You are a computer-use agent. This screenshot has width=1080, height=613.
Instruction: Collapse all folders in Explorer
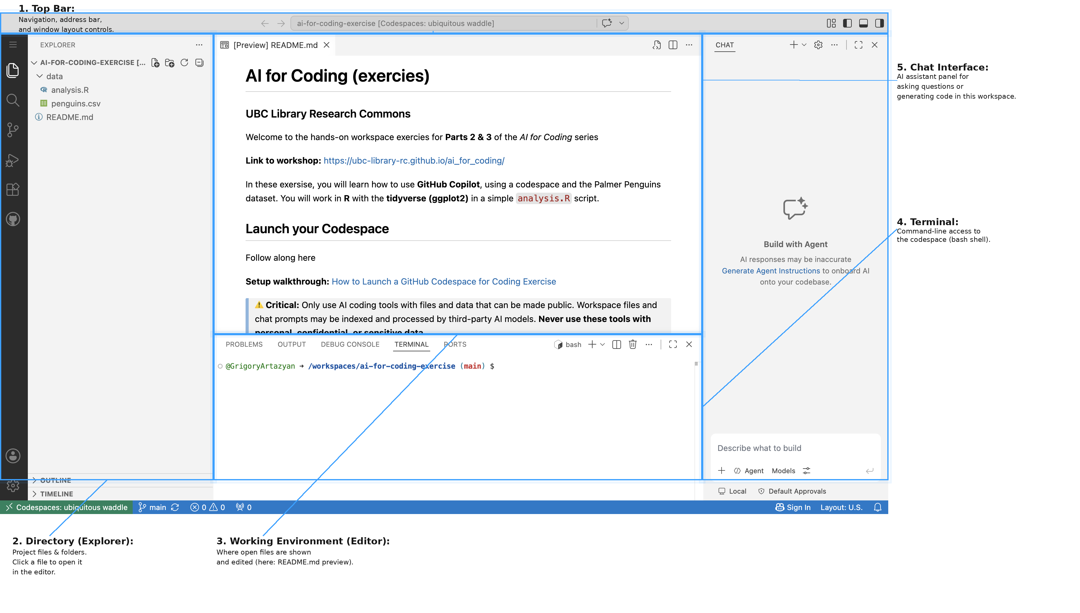pos(199,63)
